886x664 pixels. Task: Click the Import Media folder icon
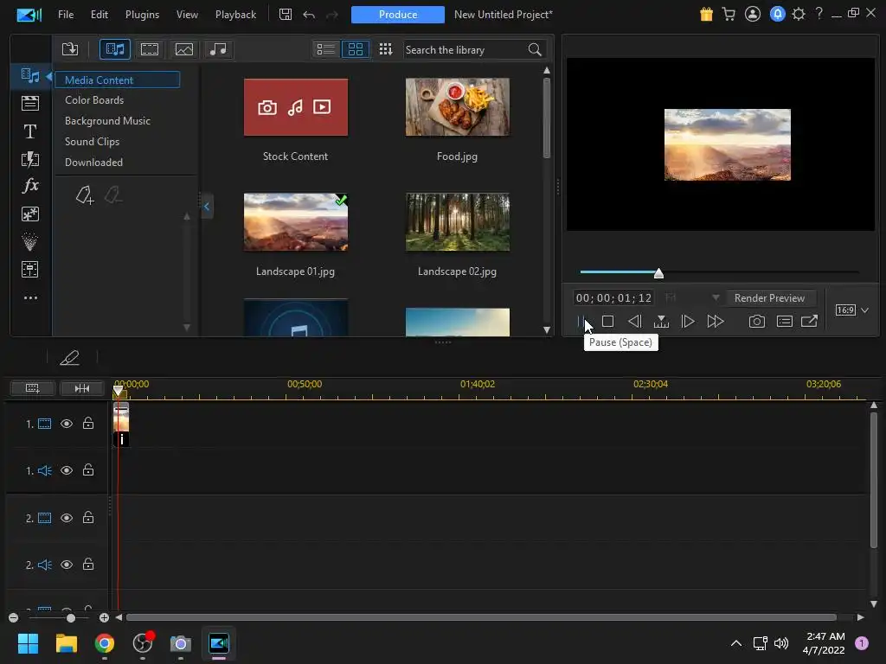[x=70, y=49]
